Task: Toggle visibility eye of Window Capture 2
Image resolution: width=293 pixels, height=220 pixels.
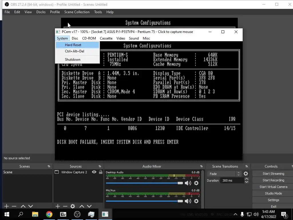Action: click(94, 172)
